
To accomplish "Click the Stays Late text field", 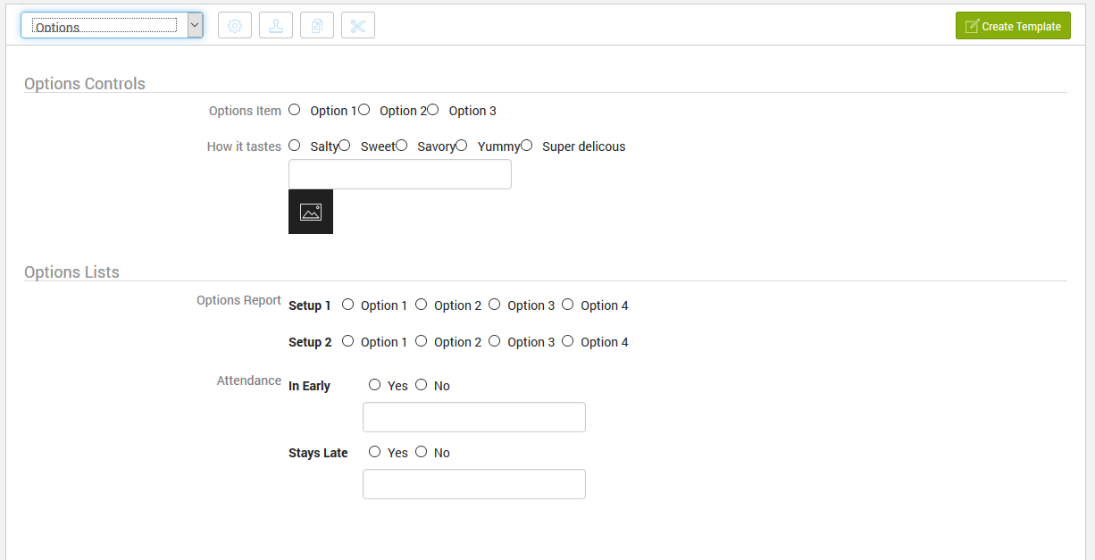I will 474,484.
